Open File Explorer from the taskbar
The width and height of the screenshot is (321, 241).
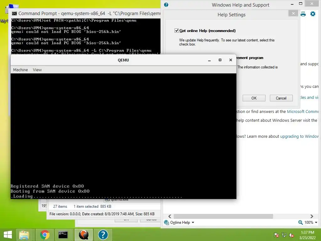[x=24, y=235]
